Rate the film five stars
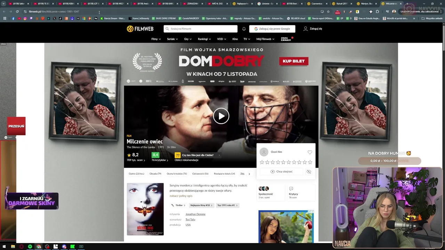Viewport: 445px width, 250px height. pos(283,162)
